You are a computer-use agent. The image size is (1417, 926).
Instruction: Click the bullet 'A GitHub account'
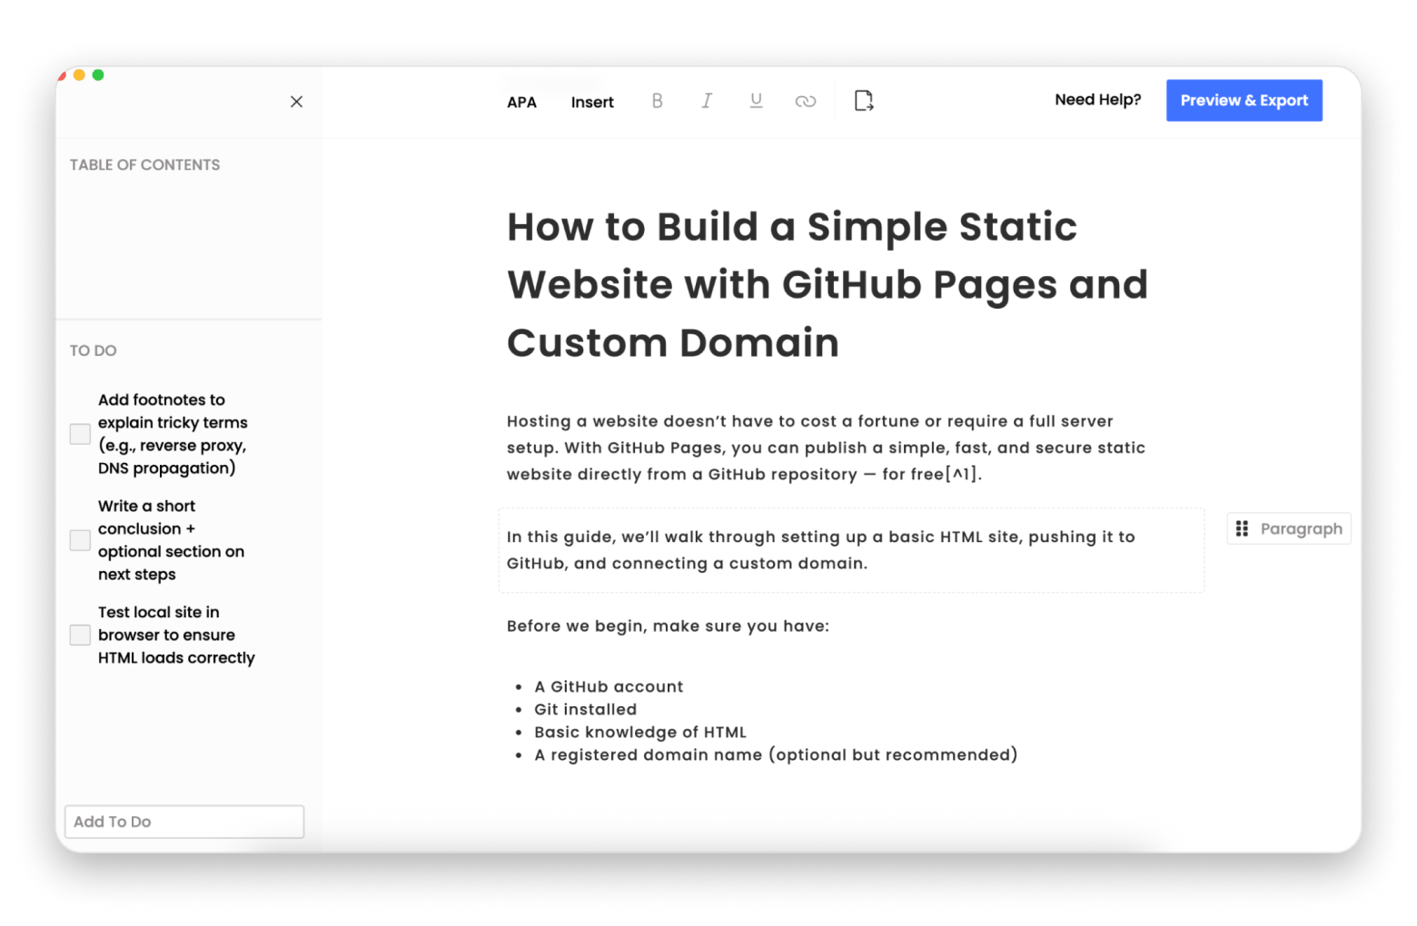coord(609,687)
